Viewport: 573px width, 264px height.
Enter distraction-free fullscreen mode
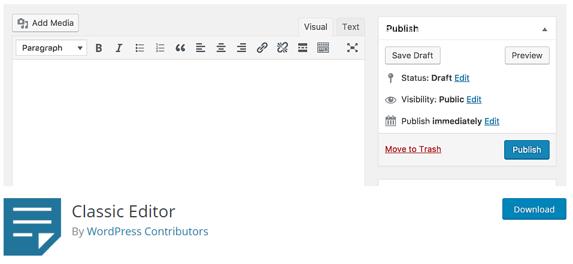coord(352,48)
